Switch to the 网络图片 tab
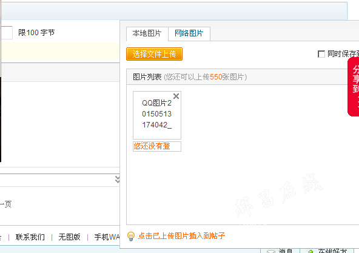Image resolution: width=359 pixels, height=253 pixels. pos(189,33)
